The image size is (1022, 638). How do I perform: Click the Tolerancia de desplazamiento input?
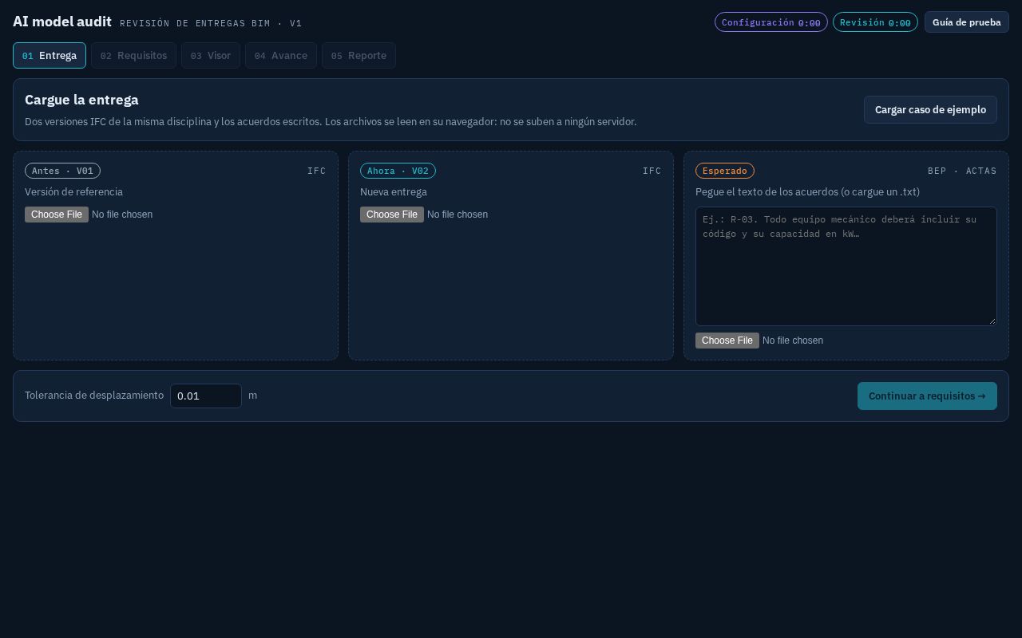pyautogui.click(x=206, y=396)
